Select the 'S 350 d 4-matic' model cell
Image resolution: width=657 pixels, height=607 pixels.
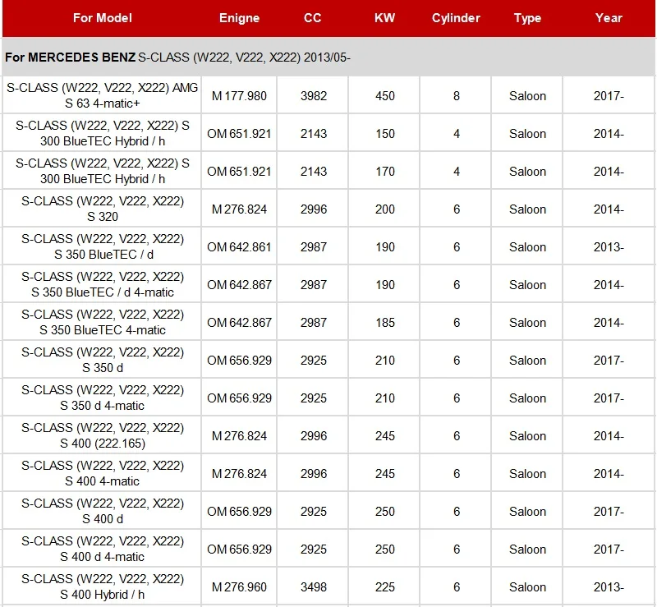point(102,397)
